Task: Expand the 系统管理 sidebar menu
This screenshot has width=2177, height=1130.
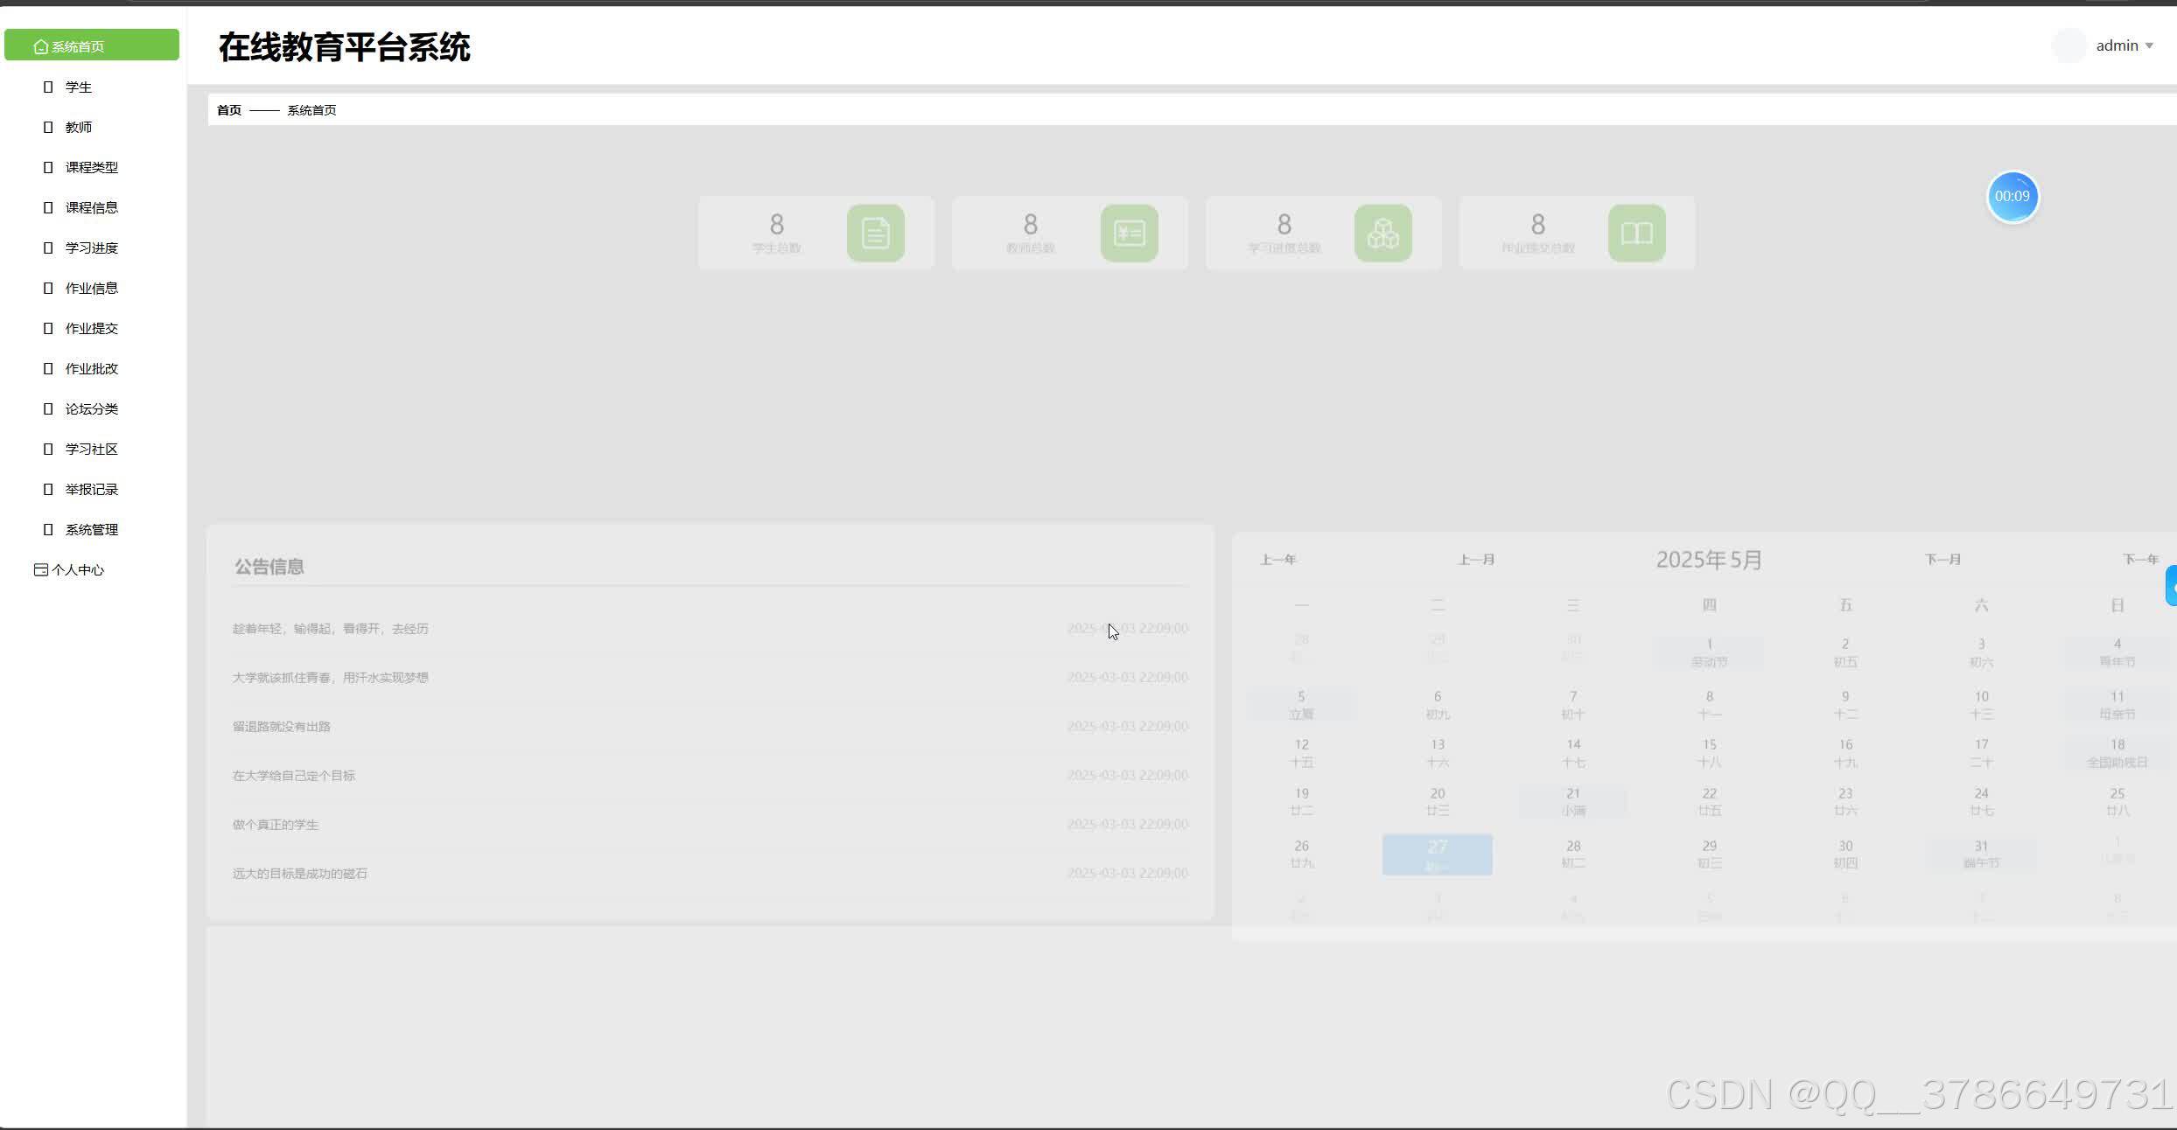Action: click(x=91, y=529)
